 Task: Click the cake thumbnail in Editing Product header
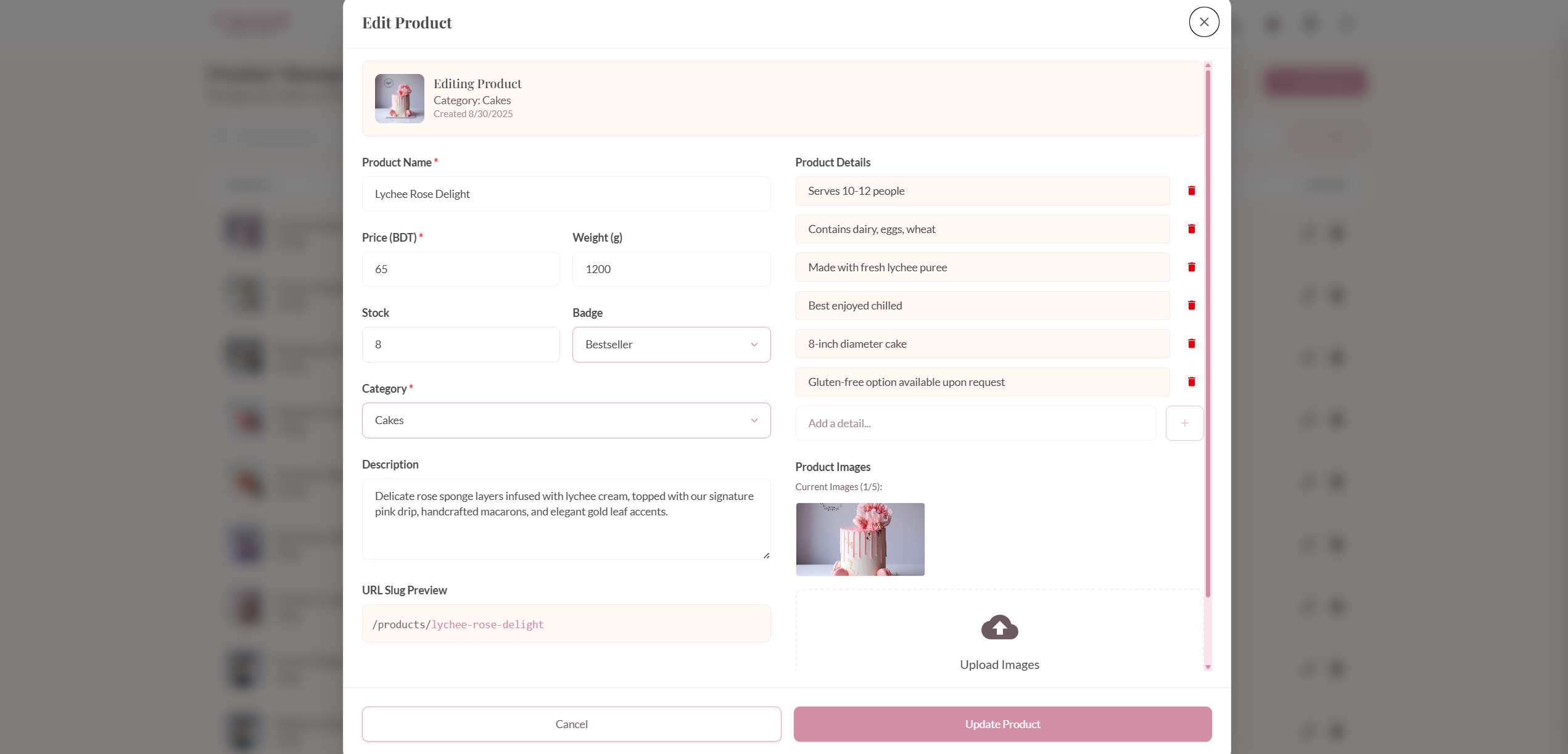pos(399,98)
